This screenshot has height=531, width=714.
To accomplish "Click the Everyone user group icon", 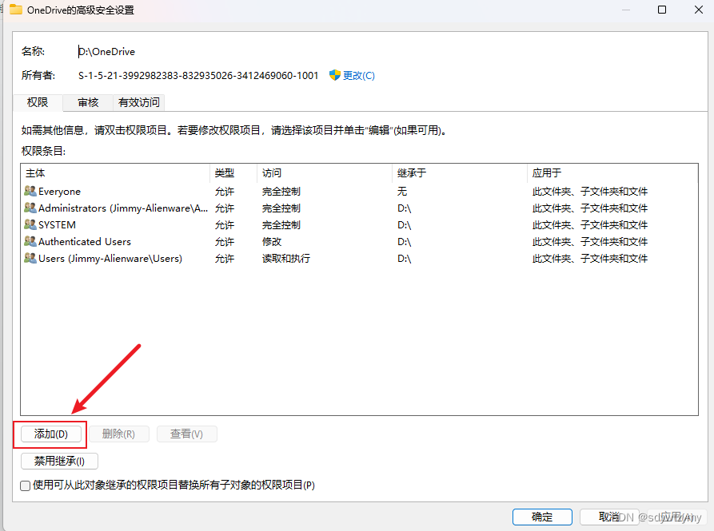I will pos(30,191).
